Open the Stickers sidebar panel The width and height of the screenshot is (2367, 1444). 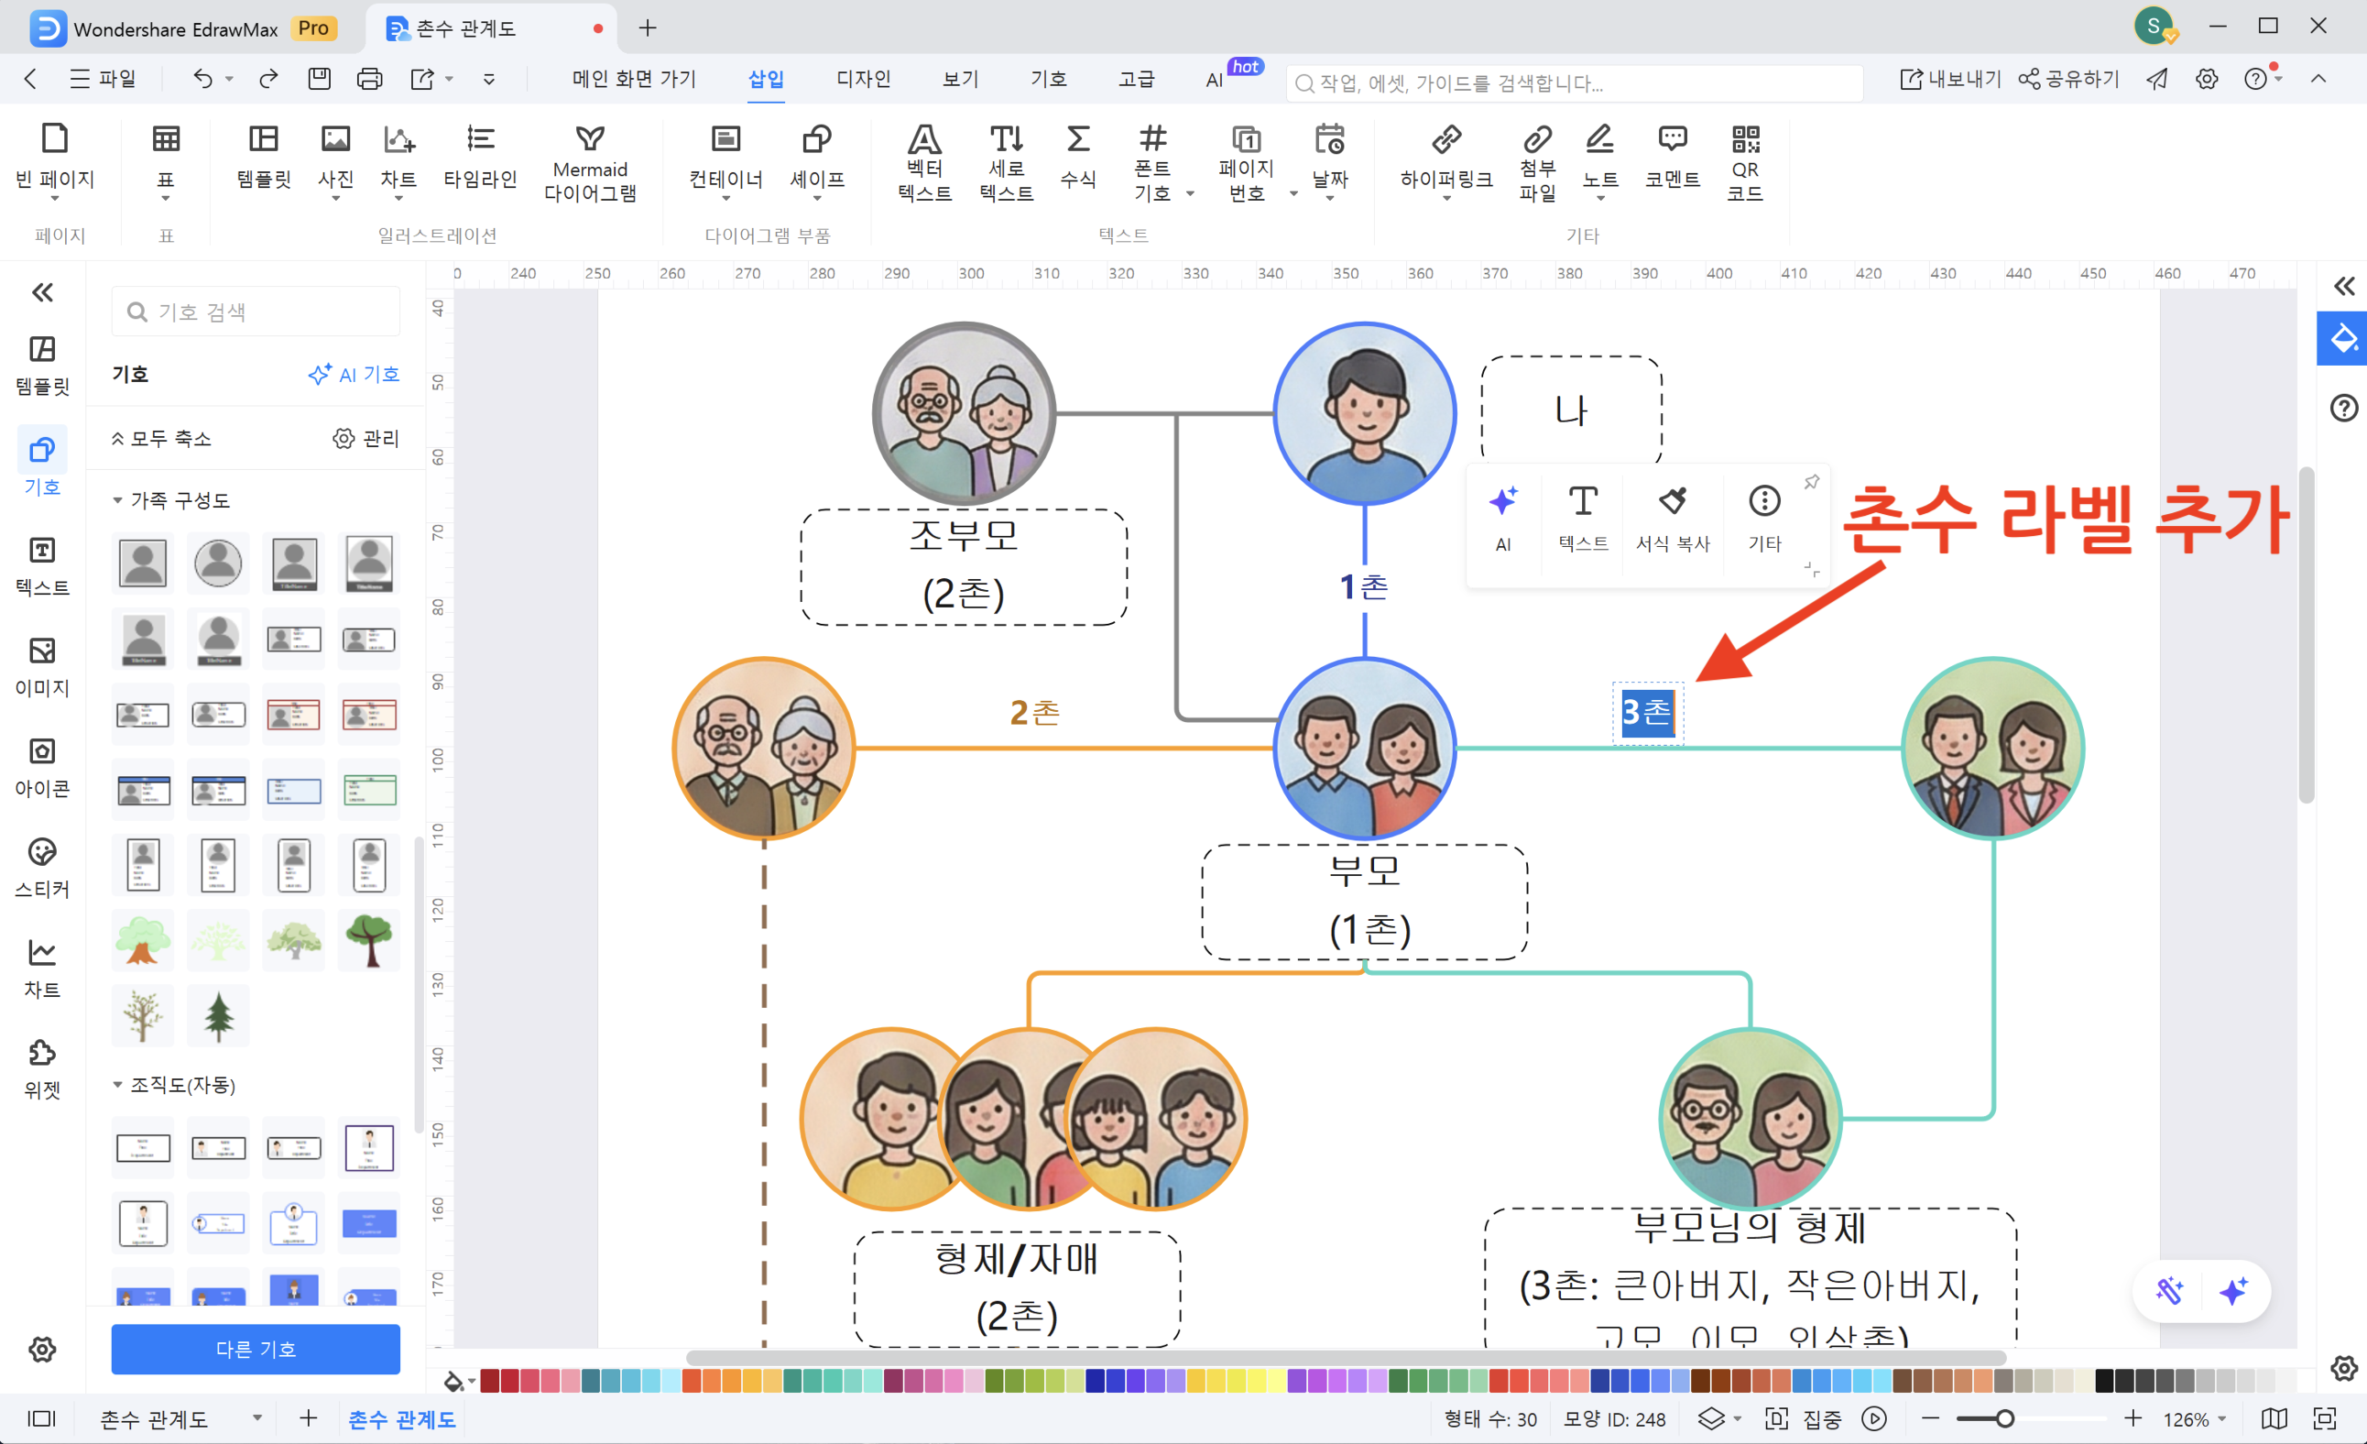pyautogui.click(x=42, y=867)
